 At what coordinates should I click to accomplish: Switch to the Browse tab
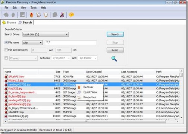pyautogui.click(x=9, y=22)
